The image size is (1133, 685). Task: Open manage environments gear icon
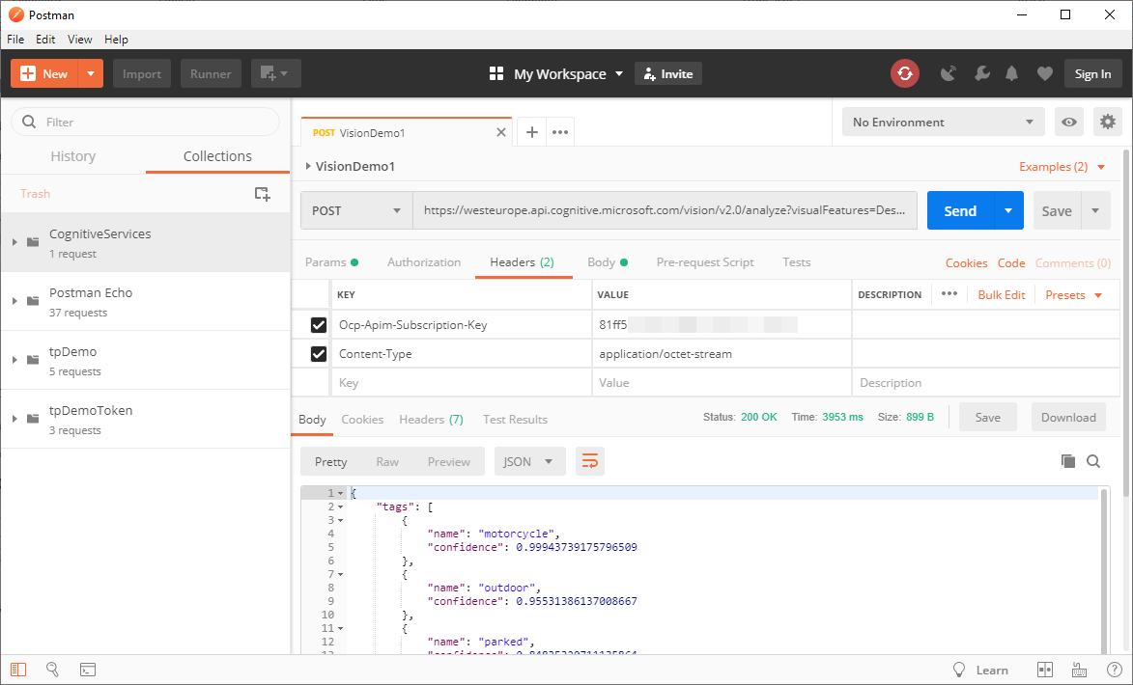1107,123
